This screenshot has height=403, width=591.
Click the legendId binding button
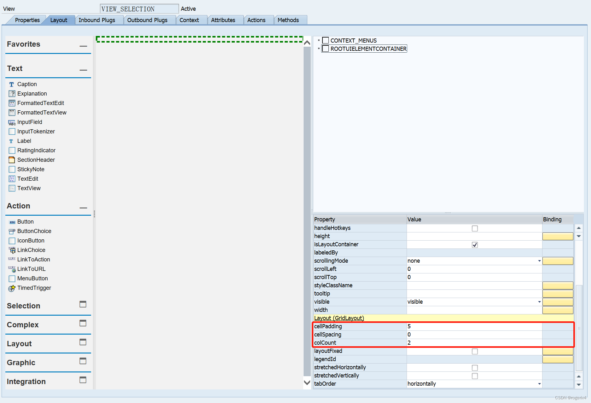pos(558,359)
